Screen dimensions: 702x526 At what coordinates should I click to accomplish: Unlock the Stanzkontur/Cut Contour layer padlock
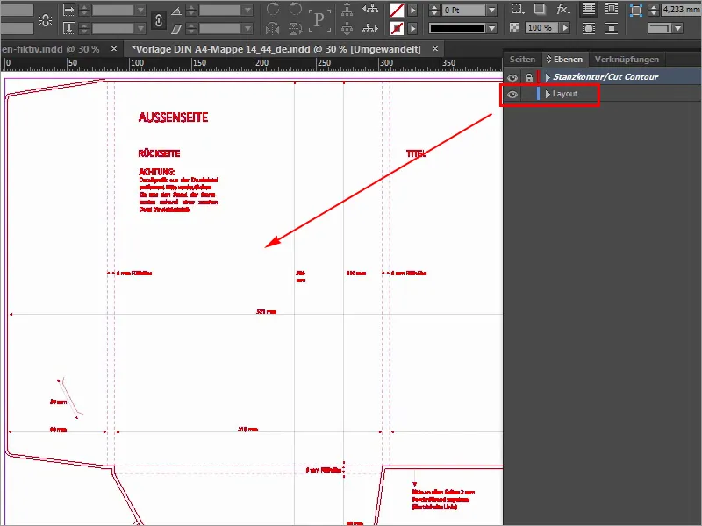[x=529, y=77]
